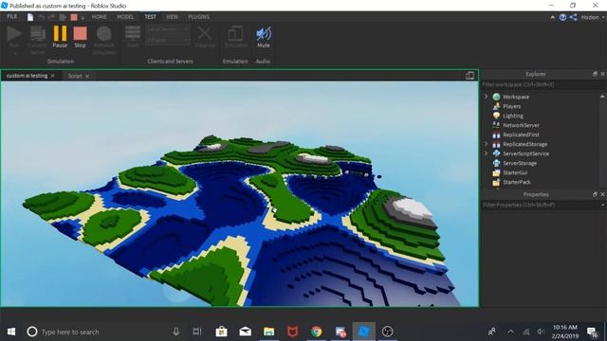
Task: Close the Properties panel
Action: [602, 194]
